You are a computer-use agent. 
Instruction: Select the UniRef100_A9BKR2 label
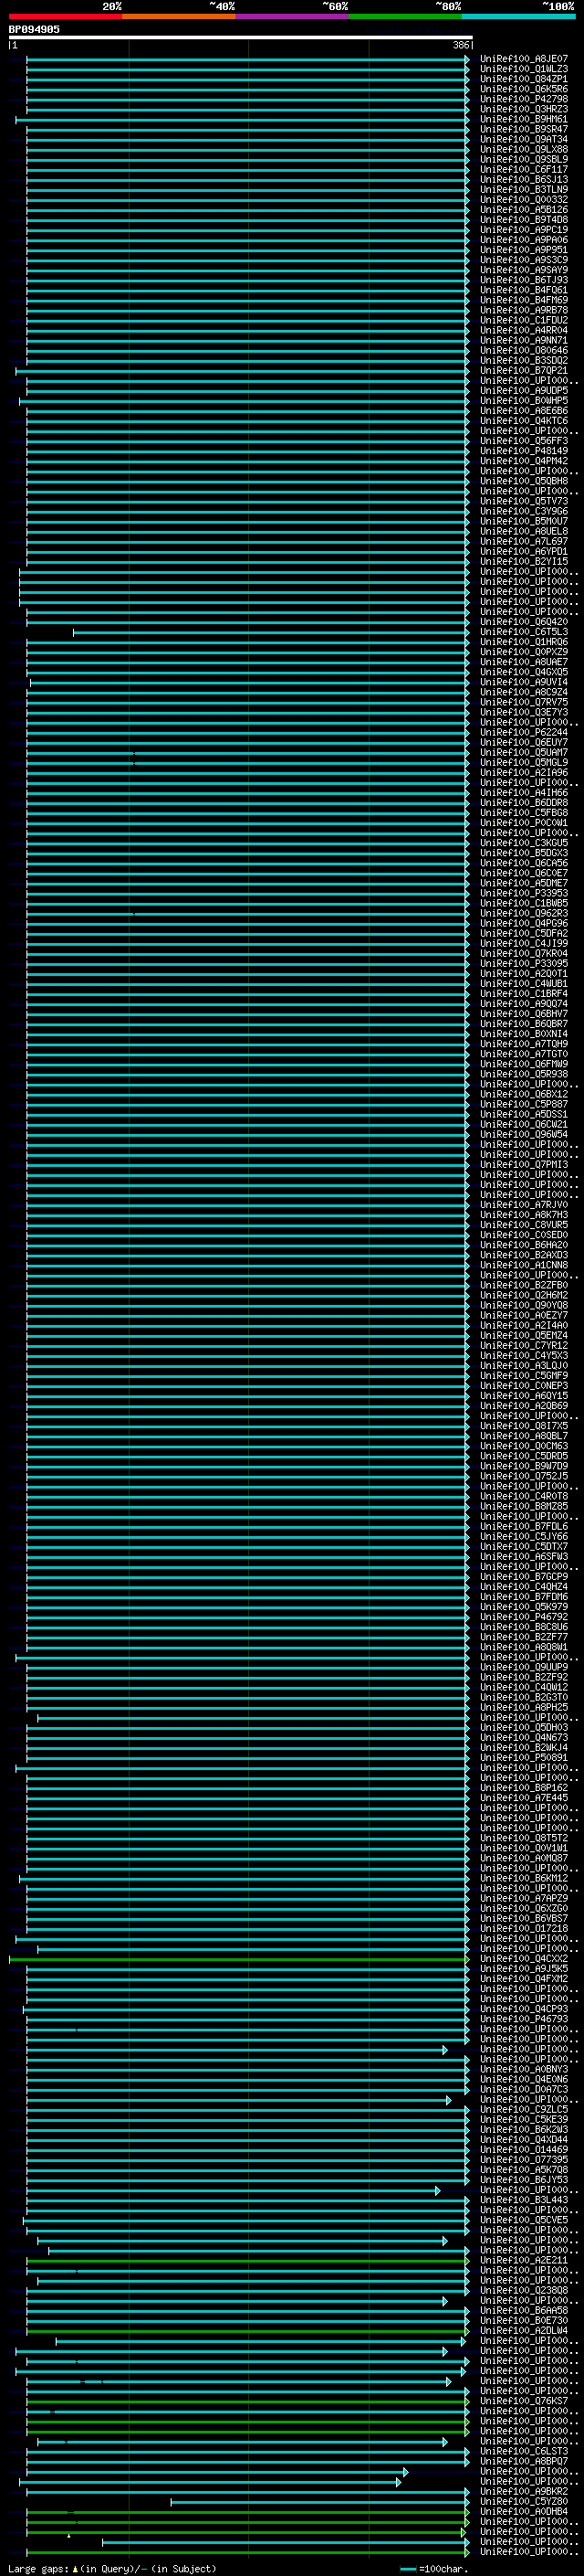pos(523,2491)
